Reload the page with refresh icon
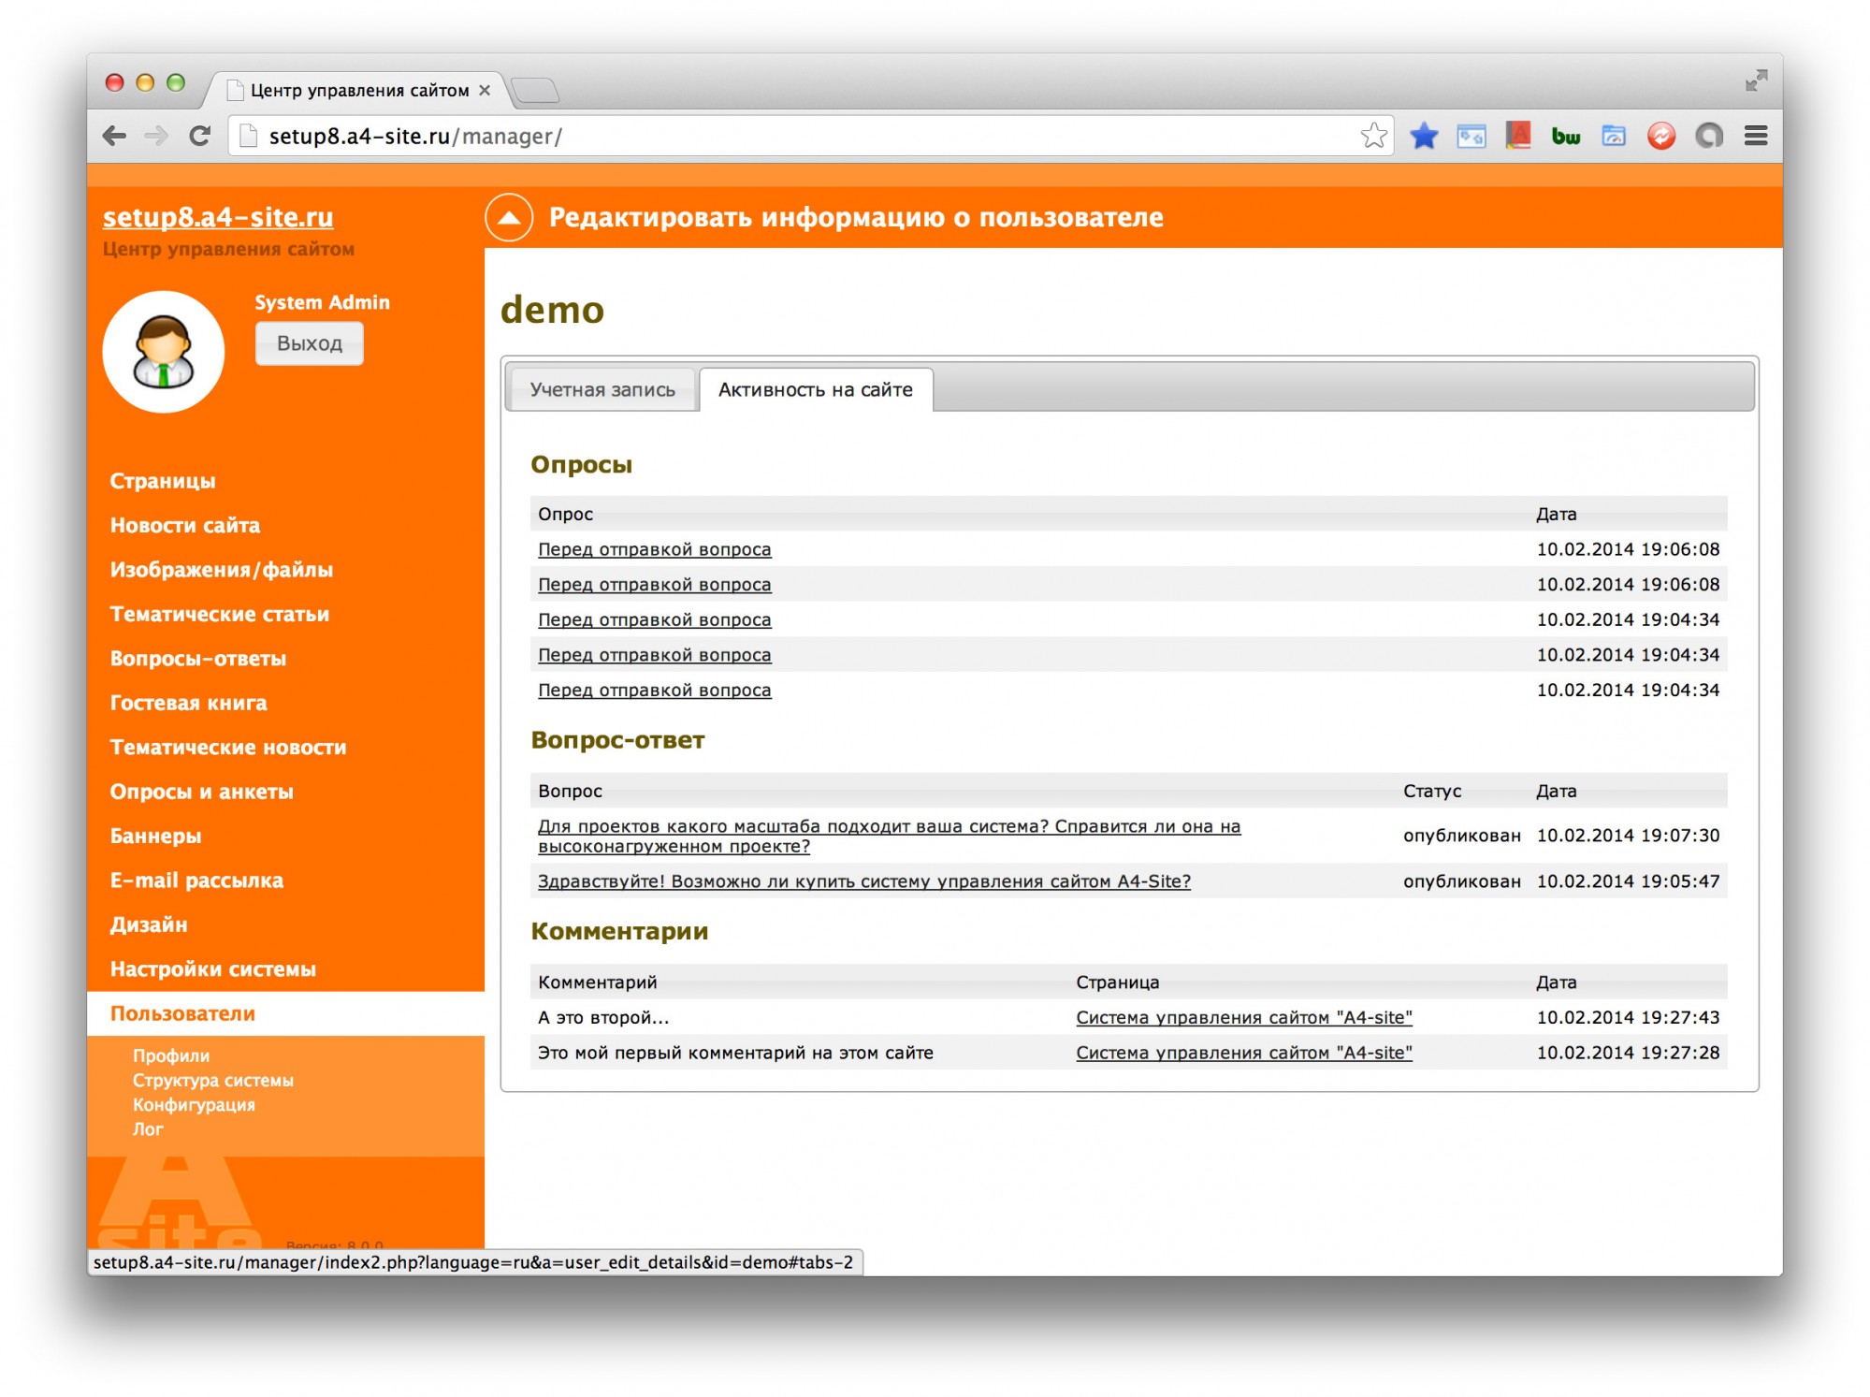Image resolution: width=1870 pixels, height=1397 pixels. tap(199, 136)
